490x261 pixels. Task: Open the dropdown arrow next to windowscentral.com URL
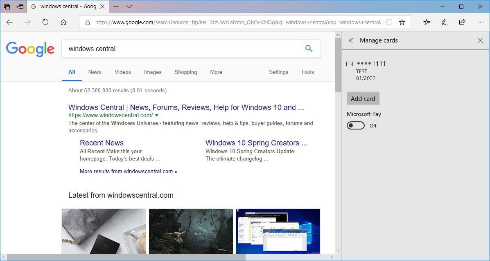[157, 115]
